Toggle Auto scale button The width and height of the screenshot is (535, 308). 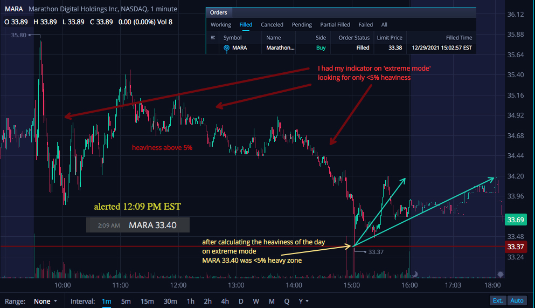[x=517, y=300]
